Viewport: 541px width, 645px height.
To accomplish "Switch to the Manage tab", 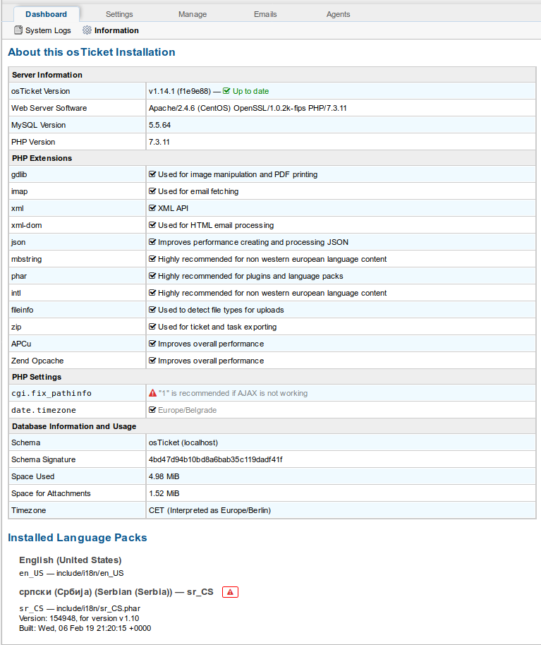I will click(x=193, y=14).
